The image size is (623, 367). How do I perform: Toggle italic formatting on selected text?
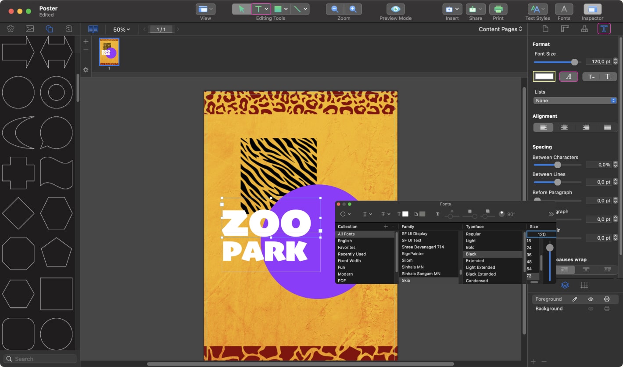pos(568,76)
